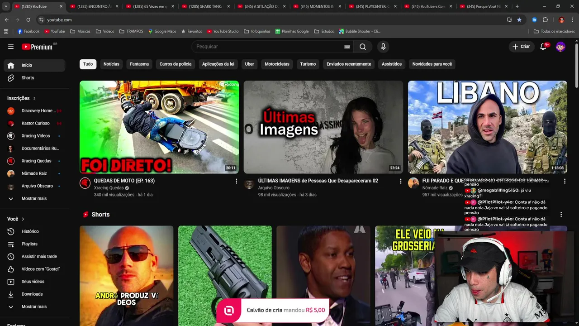Select the Tudo filter chip
This screenshot has width=579, height=326.
coord(88,64)
